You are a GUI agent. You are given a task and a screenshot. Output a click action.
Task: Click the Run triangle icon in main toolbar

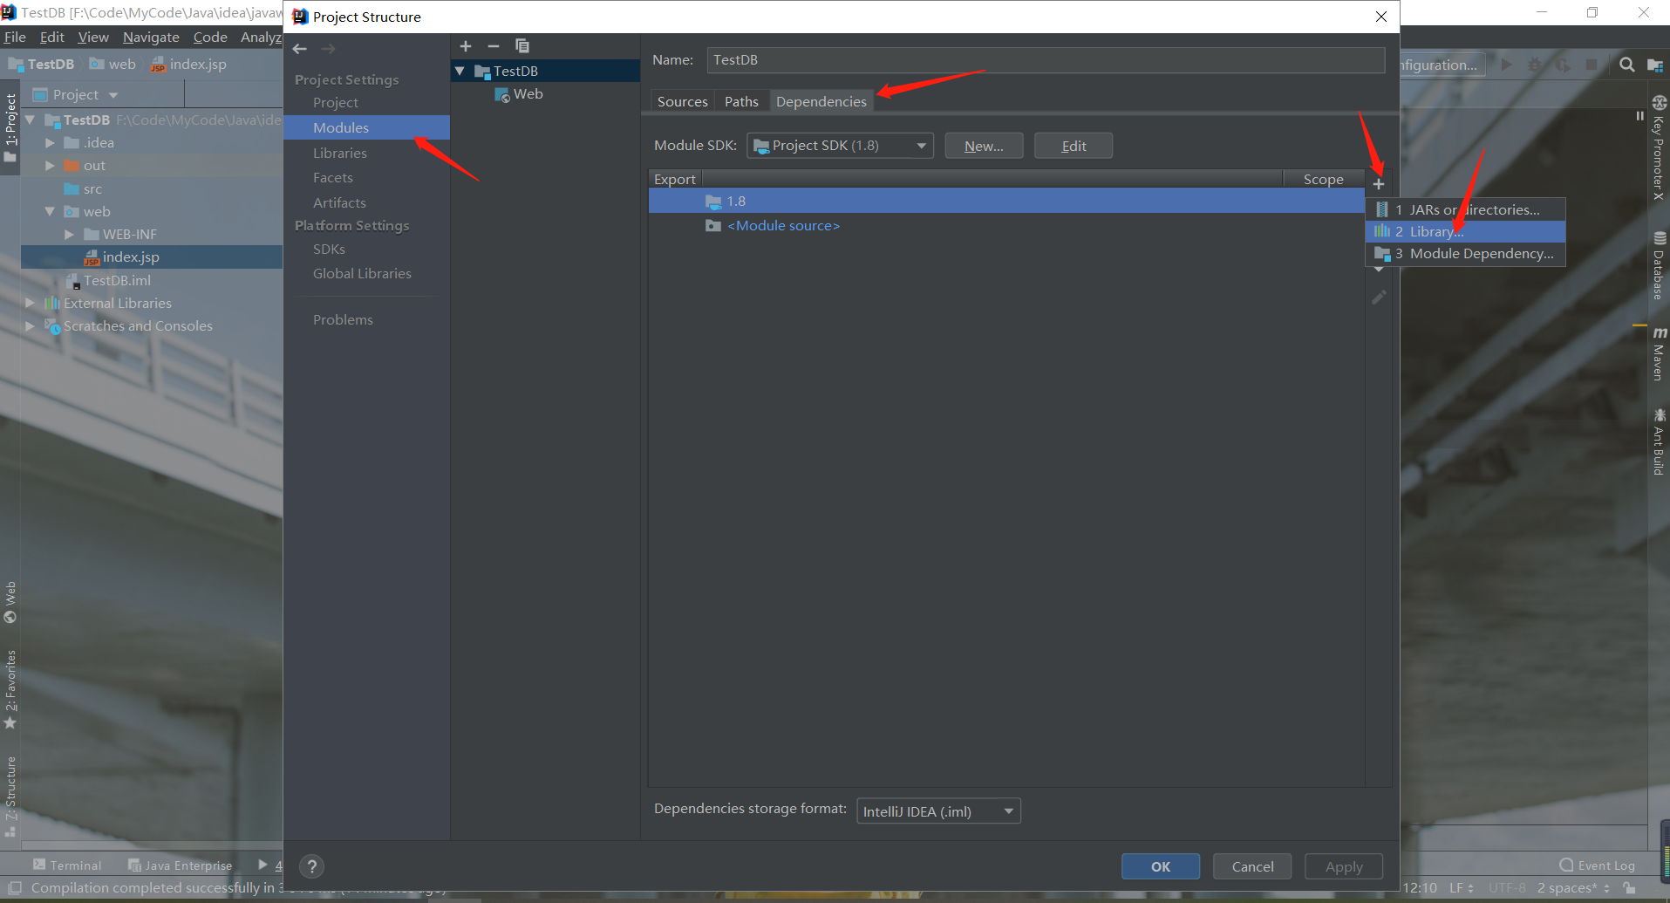1506,65
